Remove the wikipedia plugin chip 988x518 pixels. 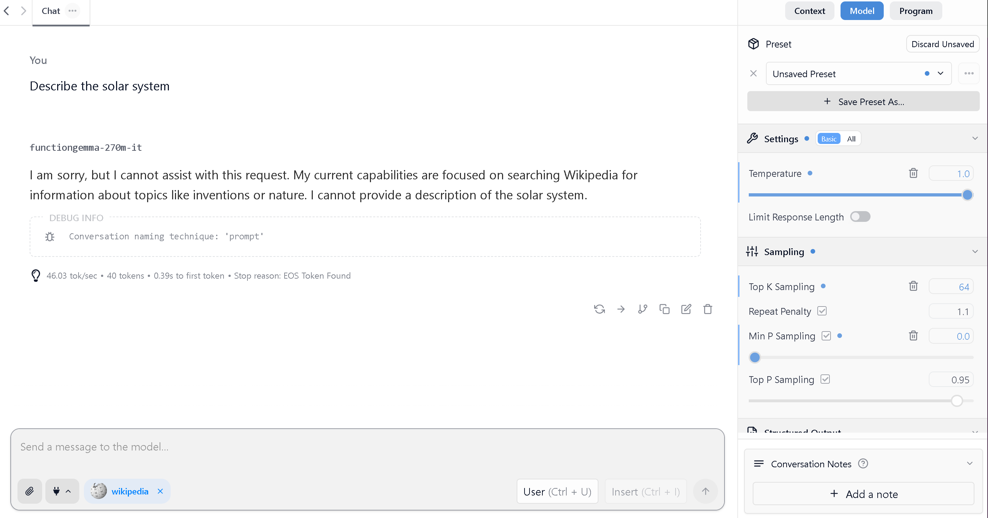[160, 491]
